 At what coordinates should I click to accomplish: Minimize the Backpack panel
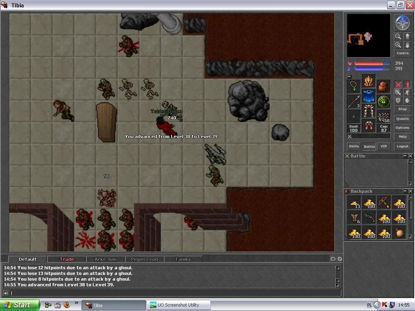click(405, 191)
